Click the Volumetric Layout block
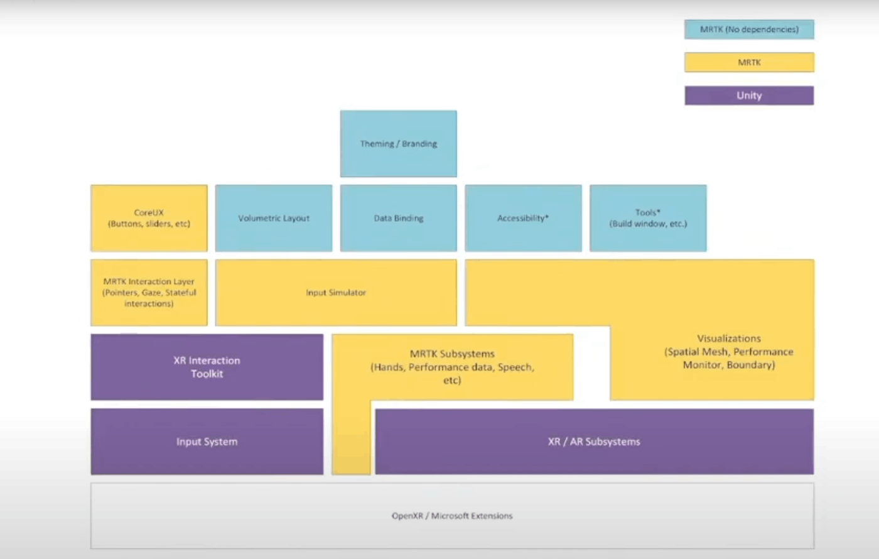 click(x=274, y=218)
